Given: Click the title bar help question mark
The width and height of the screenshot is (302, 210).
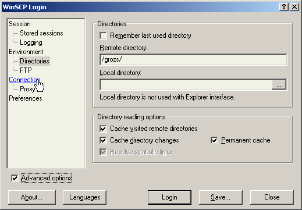Looking at the screenshot, I should (x=284, y=7).
